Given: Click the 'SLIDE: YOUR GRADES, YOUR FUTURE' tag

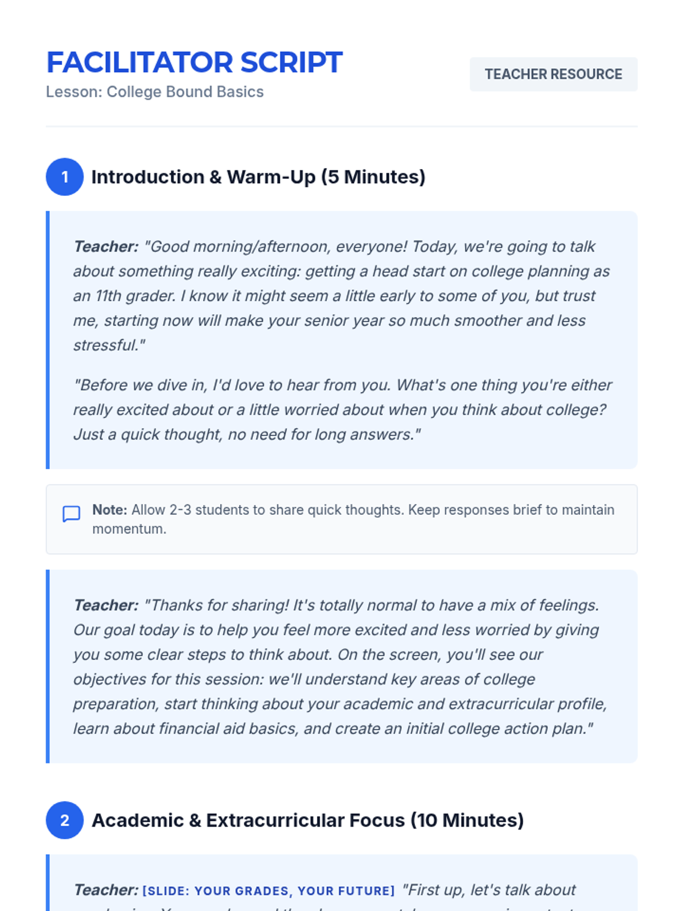Looking at the screenshot, I should pyautogui.click(x=269, y=891).
